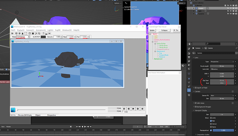The image size is (238, 136).
Task: Open the Lens Type dropdown showing Perspective
Action: point(222,62)
